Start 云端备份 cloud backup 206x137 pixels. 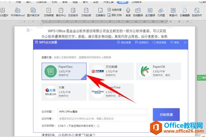pyautogui.click(x=100, y=12)
